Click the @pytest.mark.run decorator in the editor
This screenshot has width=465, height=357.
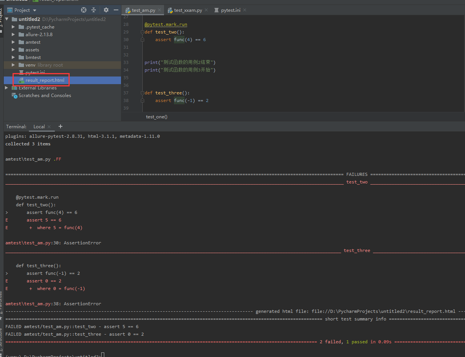tap(166, 24)
